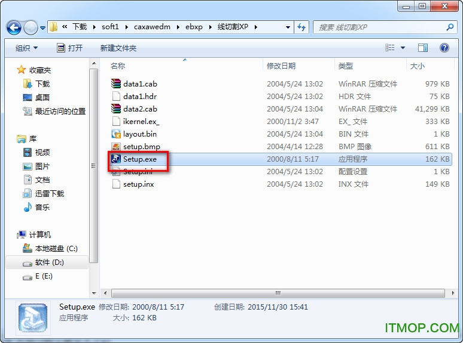Open the recent pages dropdown arrow

click(x=43, y=28)
